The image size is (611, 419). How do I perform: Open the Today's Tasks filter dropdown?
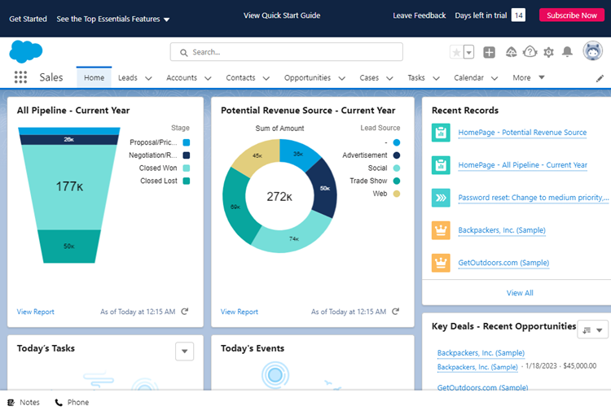tap(185, 351)
